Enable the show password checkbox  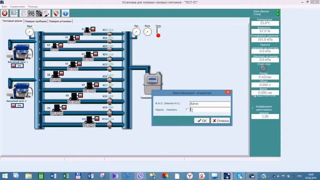pos(187,109)
